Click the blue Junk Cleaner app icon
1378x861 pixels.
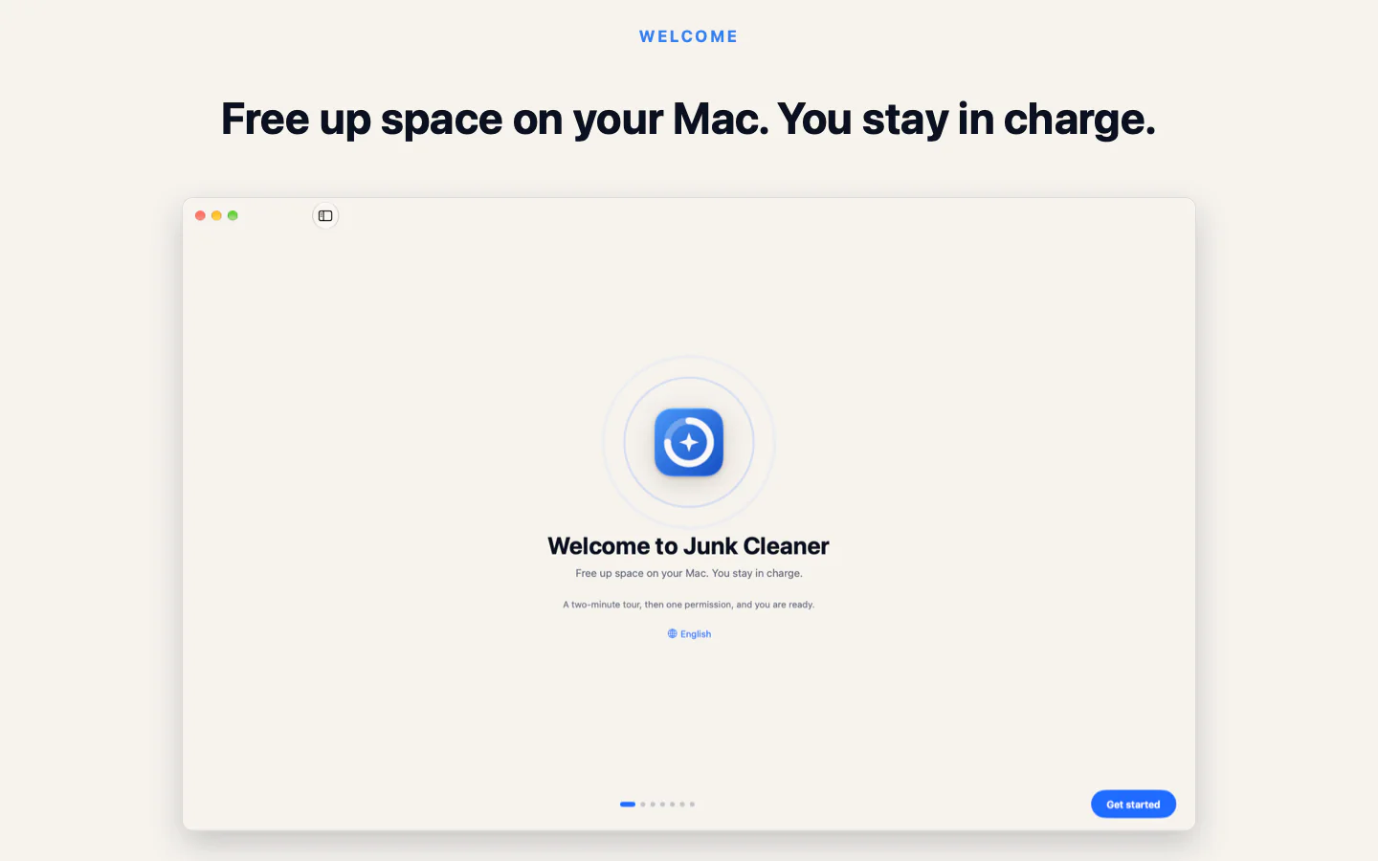point(689,442)
